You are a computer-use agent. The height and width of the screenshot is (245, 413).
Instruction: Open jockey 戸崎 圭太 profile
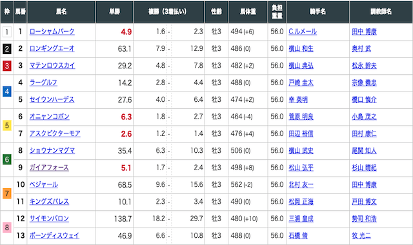(x=301, y=83)
